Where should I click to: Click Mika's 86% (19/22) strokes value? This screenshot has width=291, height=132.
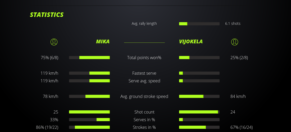coord(47,127)
